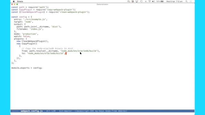
Task: Click path.resolve in the from line
Action: pyautogui.click(x=37, y=51)
